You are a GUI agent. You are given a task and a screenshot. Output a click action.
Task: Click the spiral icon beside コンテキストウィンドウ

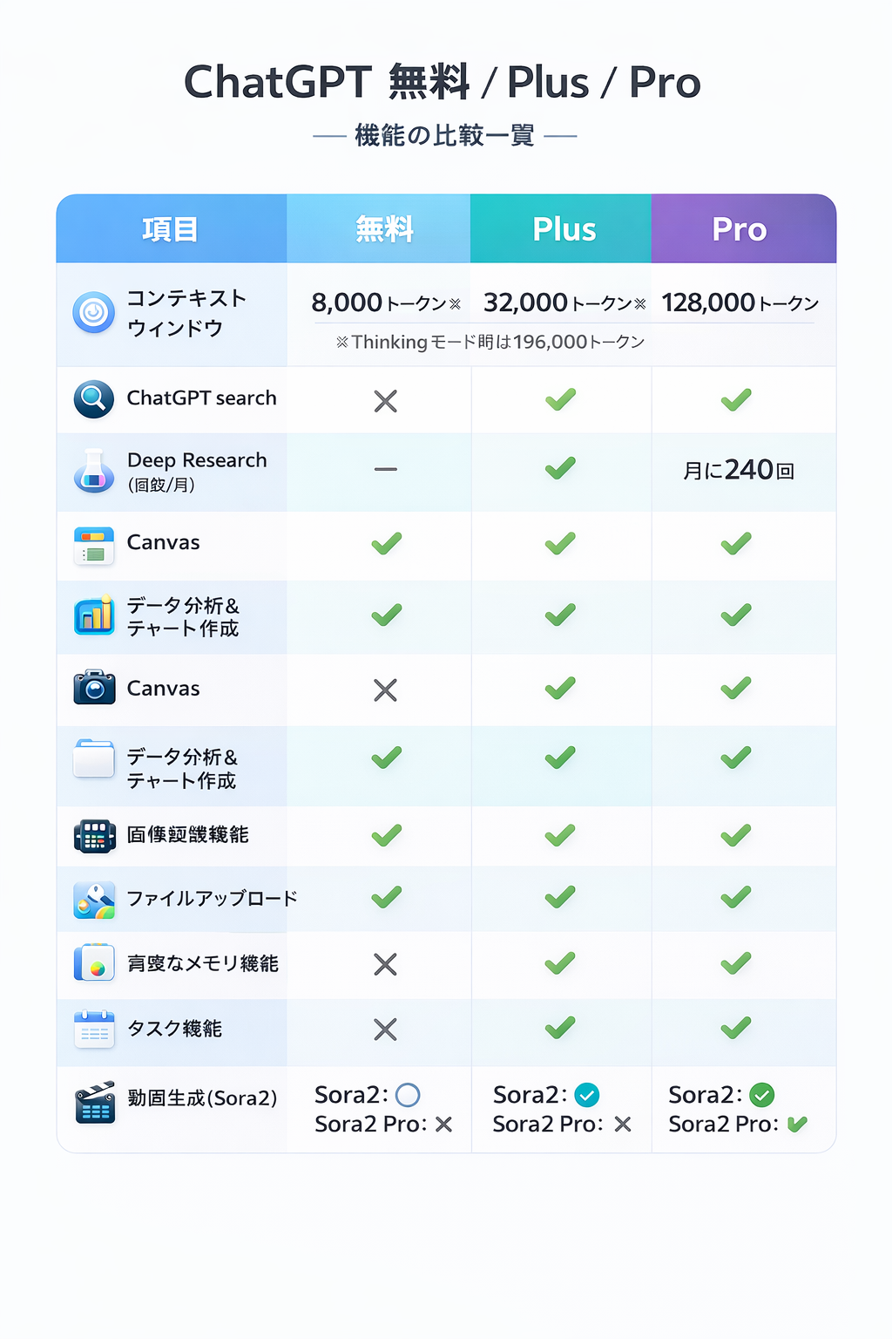93,312
